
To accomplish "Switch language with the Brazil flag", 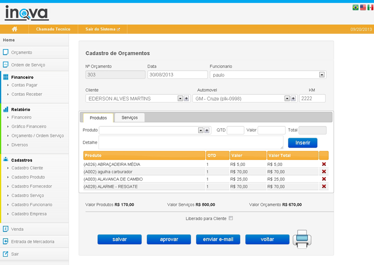I will click(355, 7).
